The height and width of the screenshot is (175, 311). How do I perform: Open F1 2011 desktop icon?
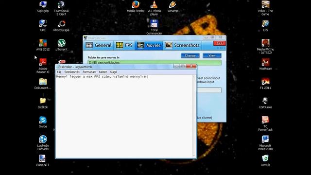pos(265,84)
